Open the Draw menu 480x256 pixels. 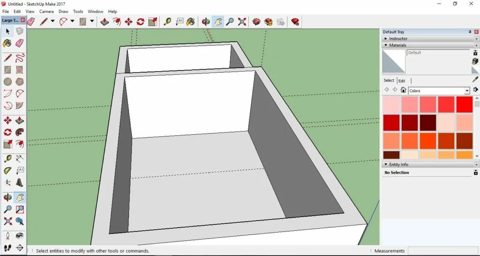[x=63, y=11]
